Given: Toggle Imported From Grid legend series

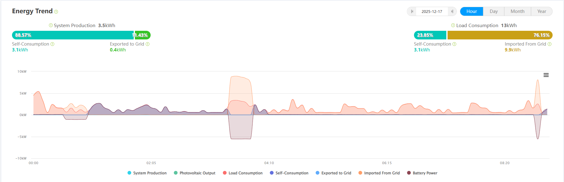Looking at the screenshot, I should [379, 173].
